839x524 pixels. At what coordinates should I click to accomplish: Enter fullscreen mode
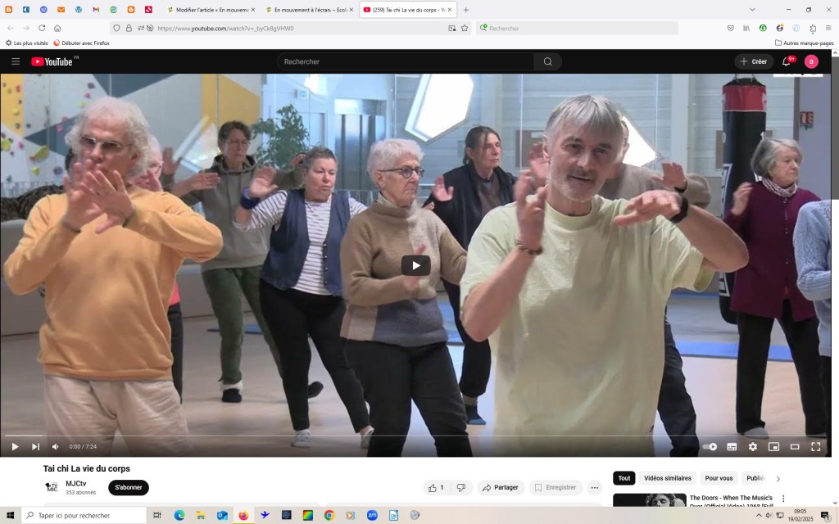[816, 446]
